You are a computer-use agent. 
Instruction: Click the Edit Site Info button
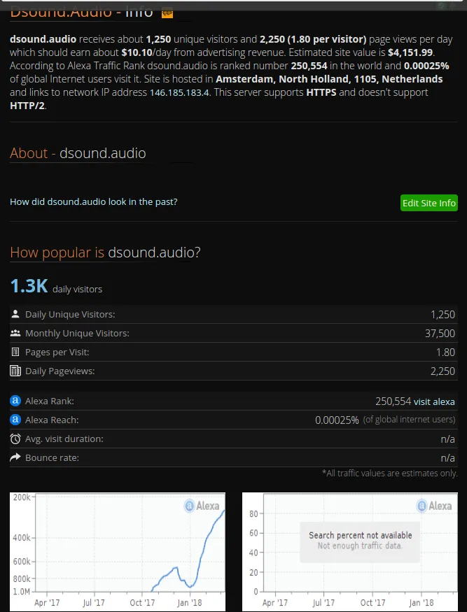click(428, 203)
